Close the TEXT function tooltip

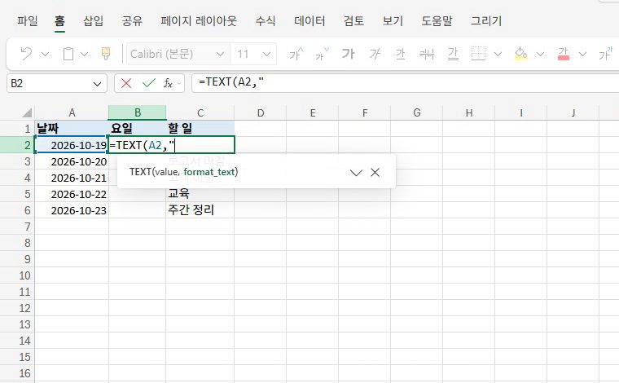[375, 172]
